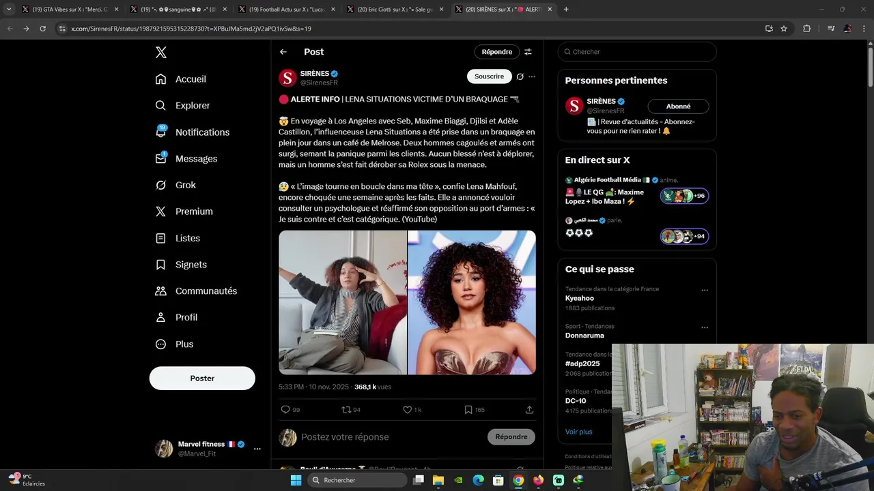The width and height of the screenshot is (874, 491).
Task: Open left image of Lena on couch
Action: tap(343, 303)
